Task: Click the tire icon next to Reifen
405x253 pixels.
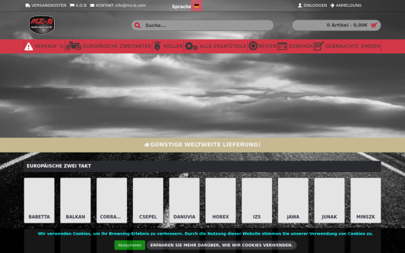Action: click(x=253, y=46)
